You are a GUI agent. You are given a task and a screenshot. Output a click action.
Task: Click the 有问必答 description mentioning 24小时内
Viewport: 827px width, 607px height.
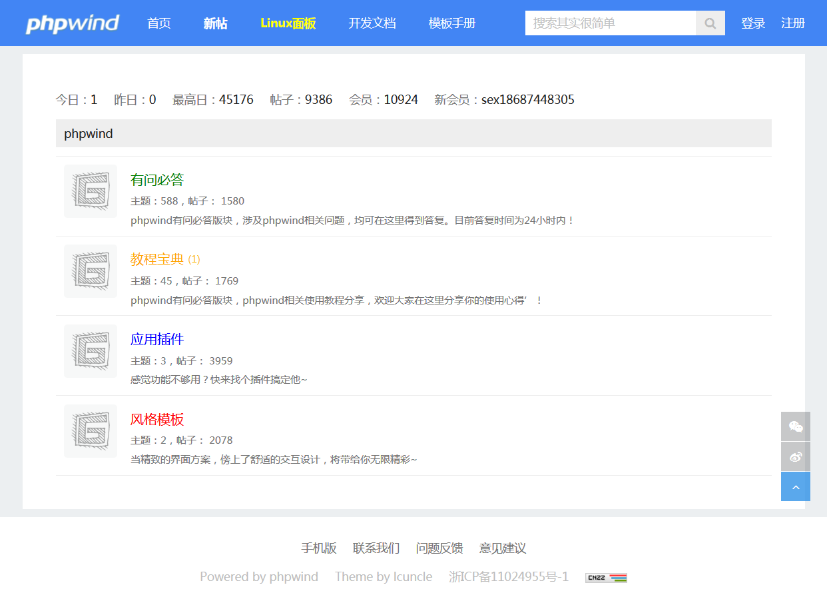352,220
